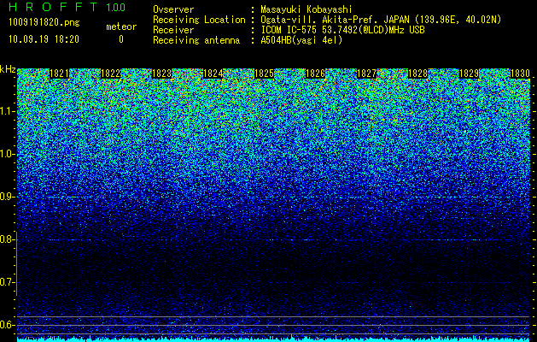Click the Receiver label

[x=173, y=30]
